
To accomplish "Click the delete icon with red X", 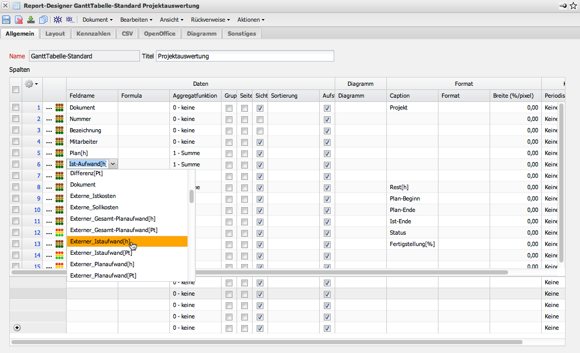I will [19, 20].
